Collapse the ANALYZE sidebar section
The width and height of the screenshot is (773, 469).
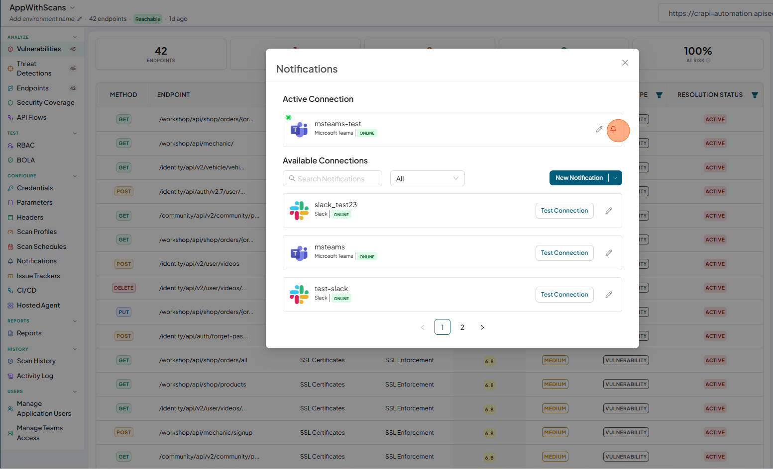(x=75, y=37)
